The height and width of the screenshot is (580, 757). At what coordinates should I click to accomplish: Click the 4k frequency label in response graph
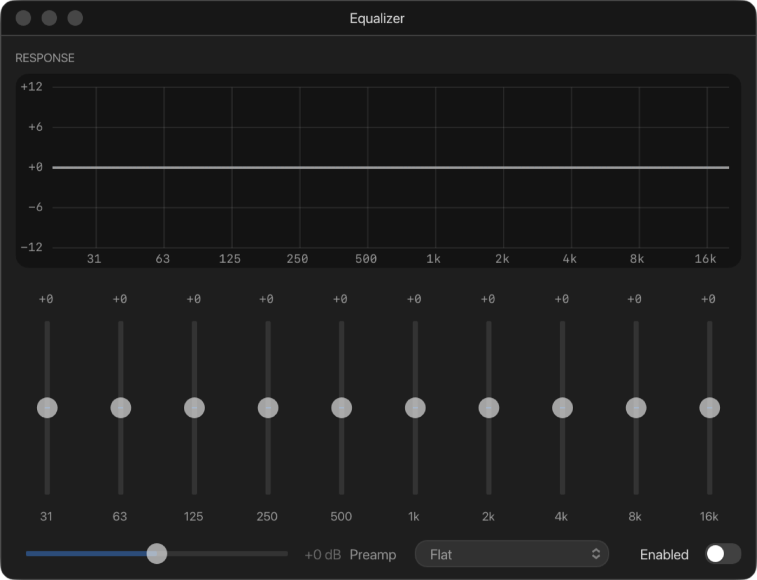(x=569, y=259)
